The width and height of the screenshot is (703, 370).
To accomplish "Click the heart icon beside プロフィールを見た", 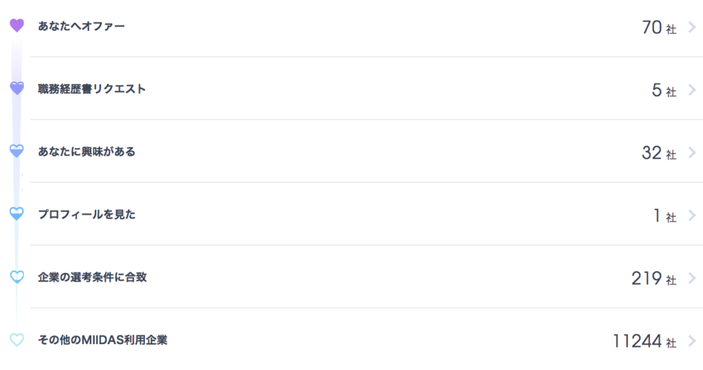I will coord(17,214).
